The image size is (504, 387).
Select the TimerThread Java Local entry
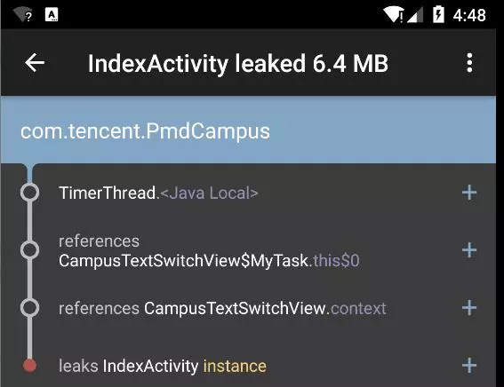(158, 193)
